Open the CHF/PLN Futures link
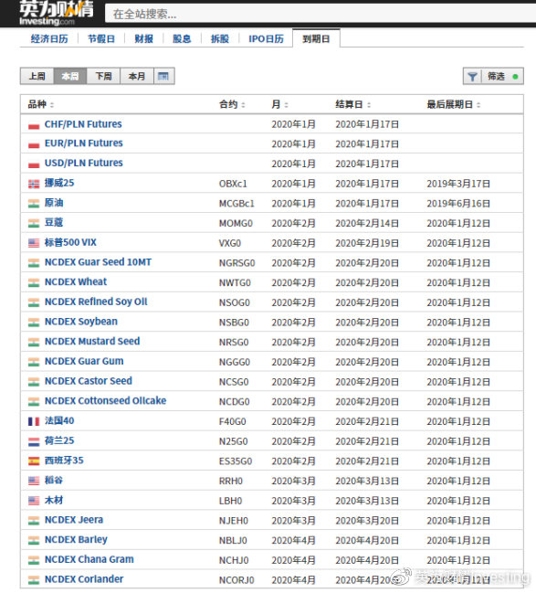This screenshot has height=593, width=536. click(83, 124)
